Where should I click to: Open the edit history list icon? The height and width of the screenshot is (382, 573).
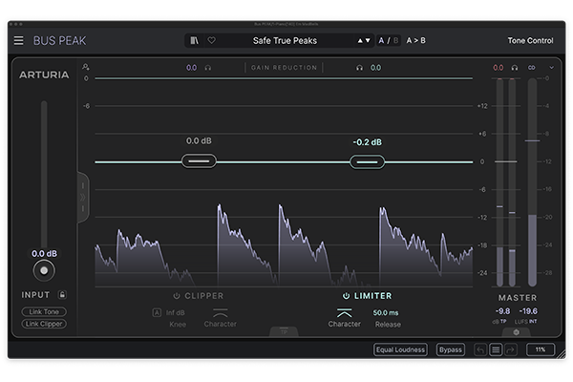coord(496,350)
